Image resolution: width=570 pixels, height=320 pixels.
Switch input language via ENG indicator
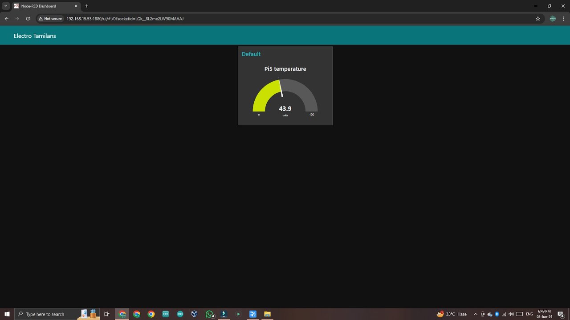[529, 314]
